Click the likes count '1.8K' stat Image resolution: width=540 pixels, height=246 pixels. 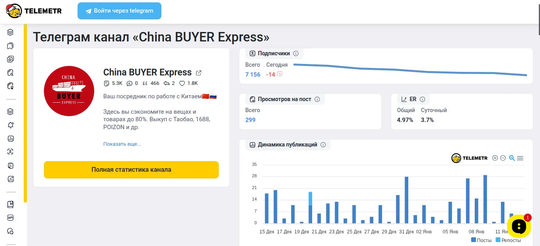pyautogui.click(x=189, y=83)
